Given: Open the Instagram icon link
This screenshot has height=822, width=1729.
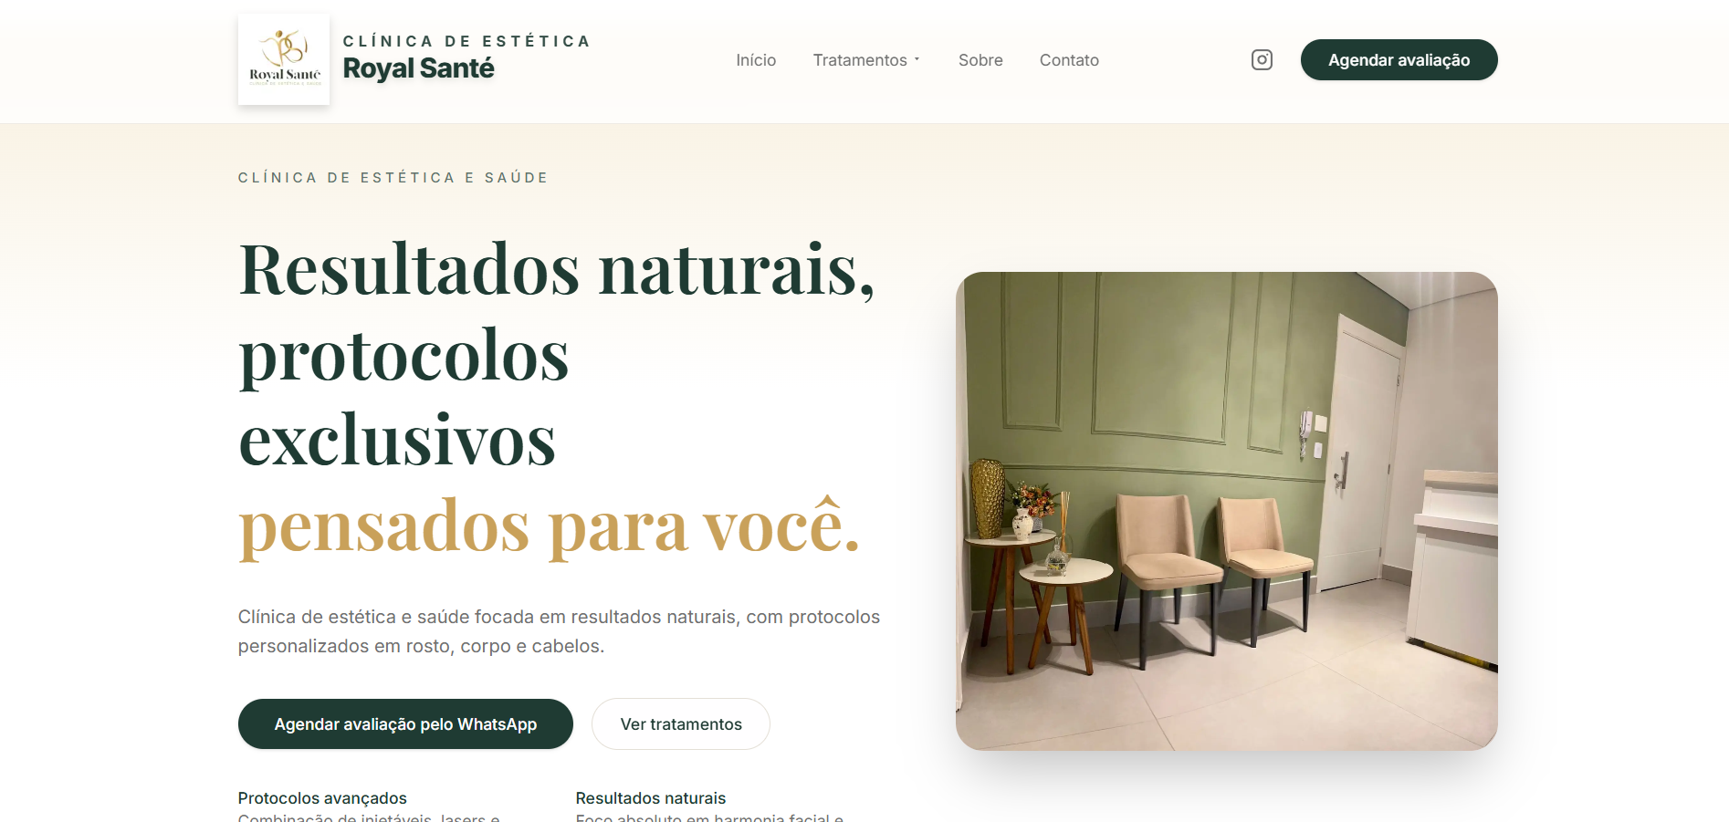Looking at the screenshot, I should pos(1262,59).
